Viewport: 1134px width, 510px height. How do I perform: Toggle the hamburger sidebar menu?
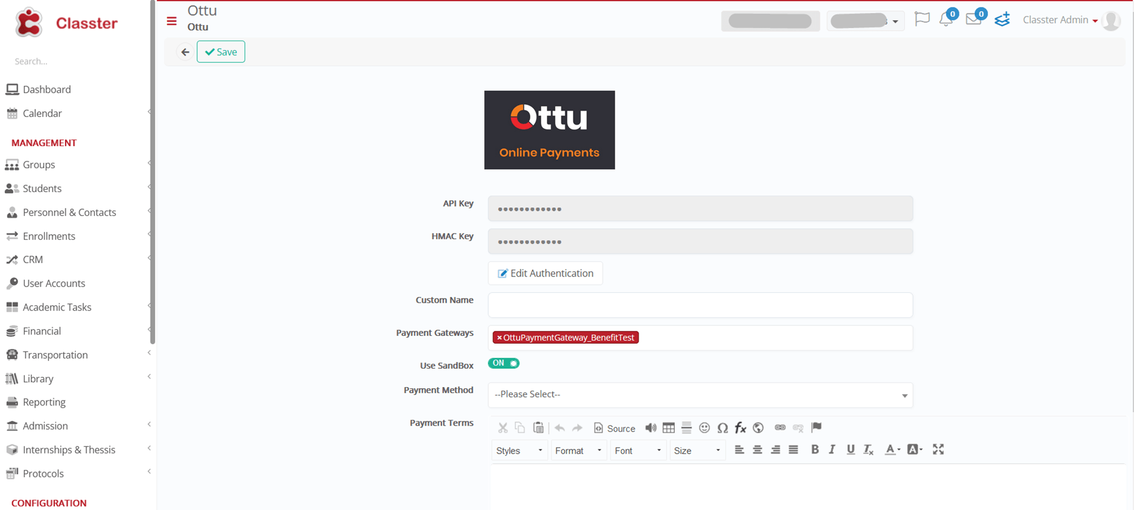(171, 21)
